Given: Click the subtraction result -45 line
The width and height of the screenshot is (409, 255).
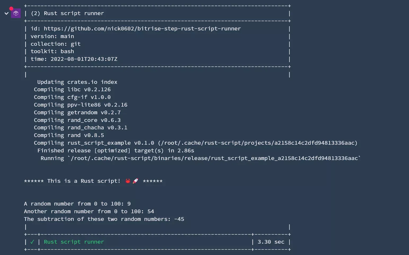Looking at the screenshot, I should point(104,219).
